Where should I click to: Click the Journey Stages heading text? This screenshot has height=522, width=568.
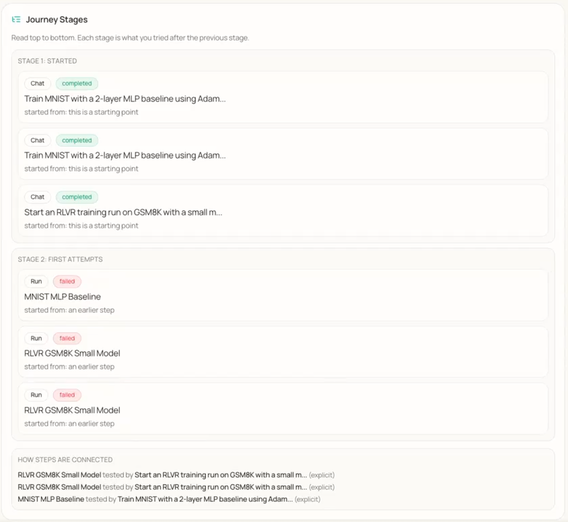57,20
